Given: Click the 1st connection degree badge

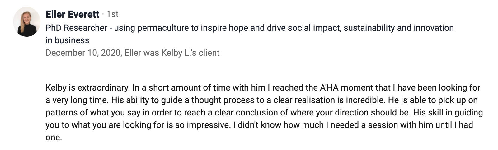Looking at the screenshot, I should (112, 14).
